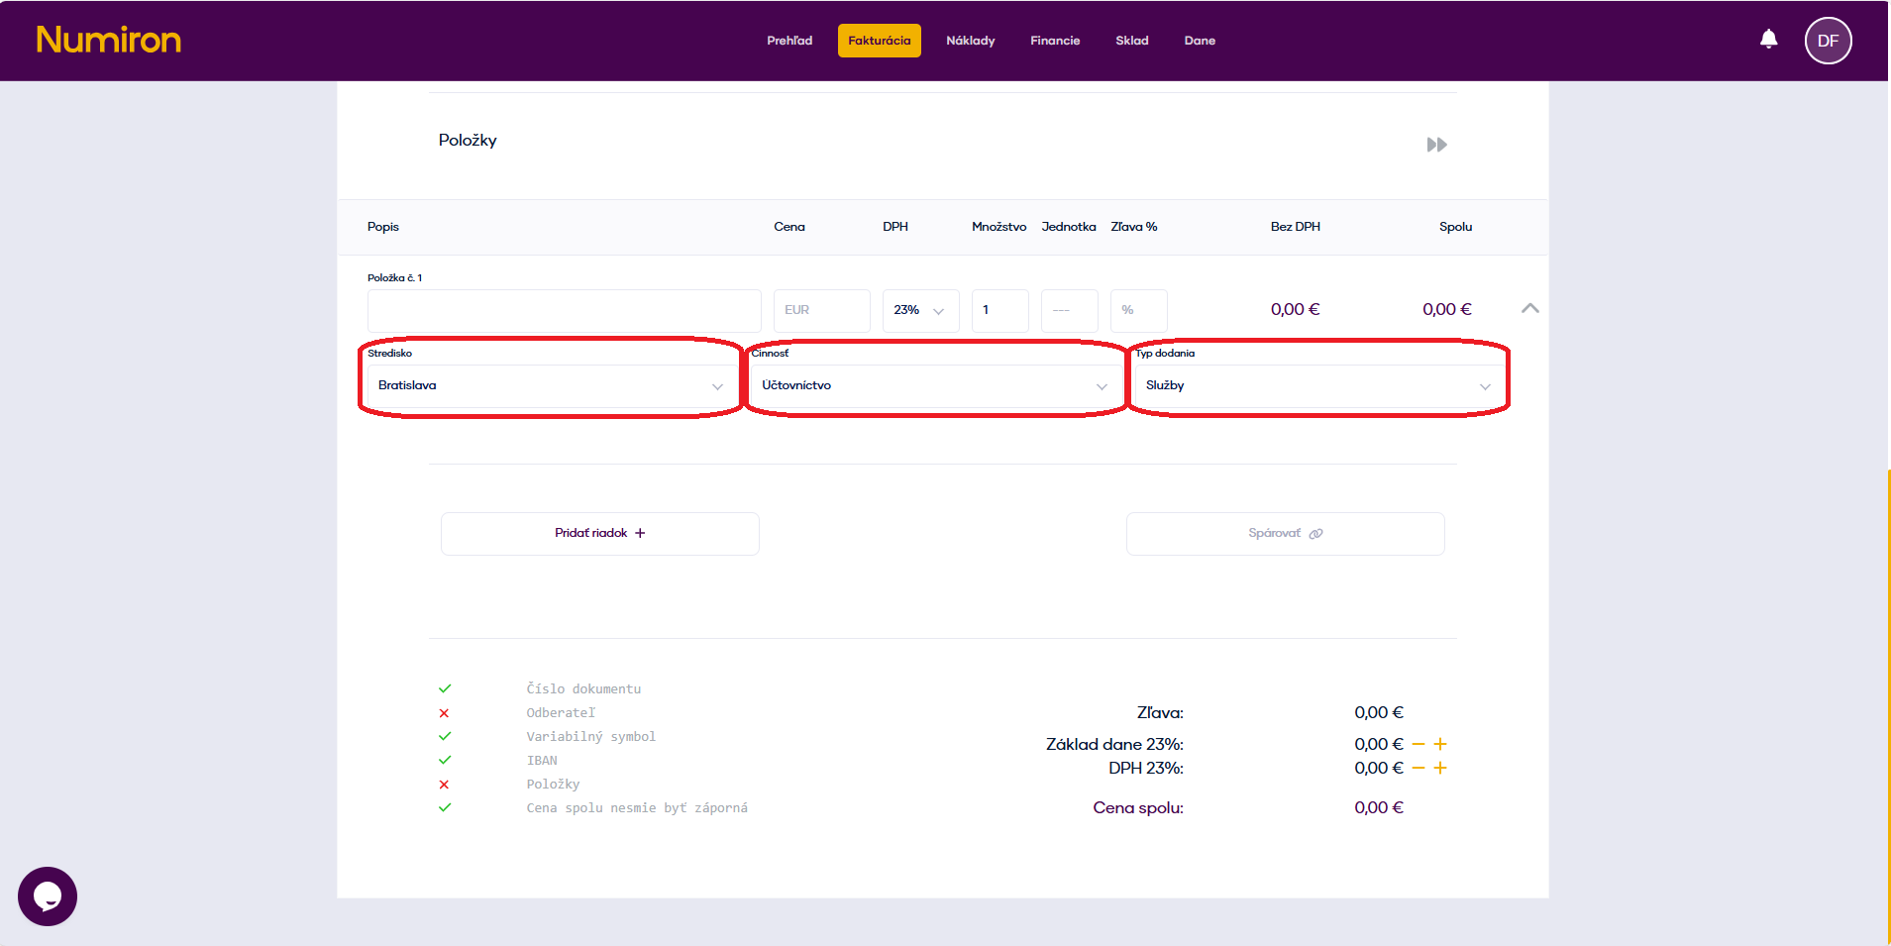1891x946 pixels.
Task: Open the DF user avatar menu
Action: coord(1828,41)
